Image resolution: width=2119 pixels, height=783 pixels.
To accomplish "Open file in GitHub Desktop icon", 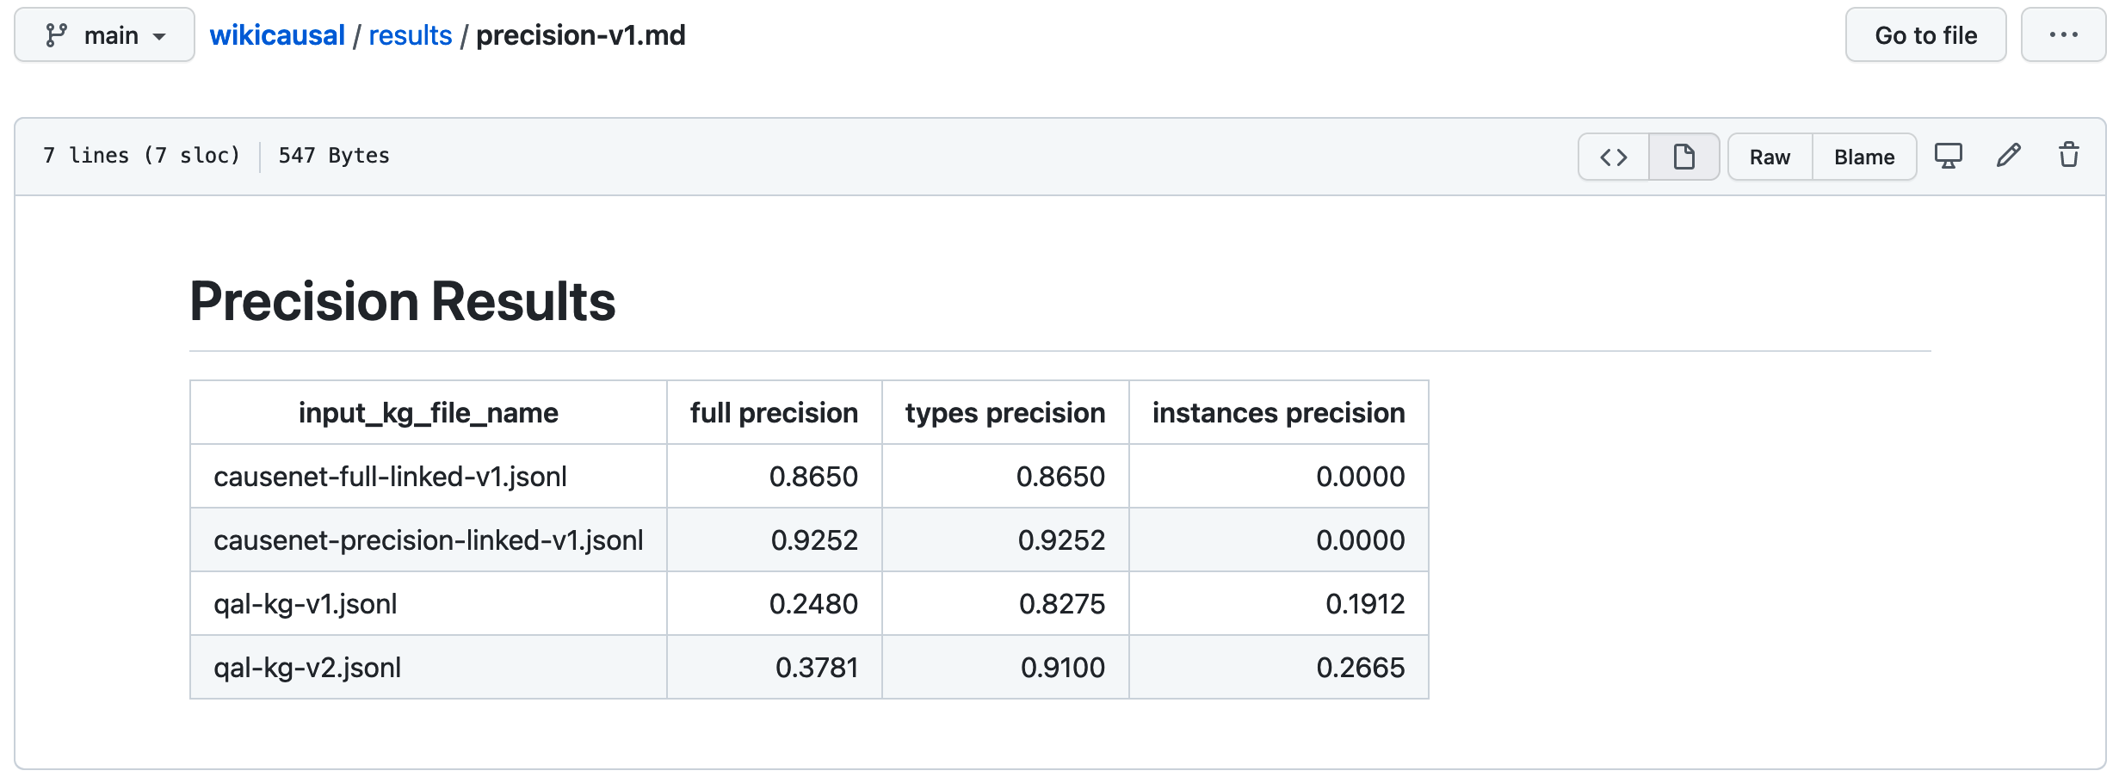I will coord(1949,157).
